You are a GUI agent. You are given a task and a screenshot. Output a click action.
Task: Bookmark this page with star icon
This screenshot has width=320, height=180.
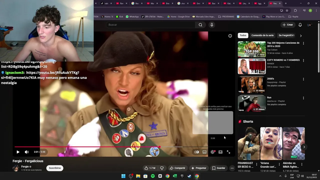287,10
